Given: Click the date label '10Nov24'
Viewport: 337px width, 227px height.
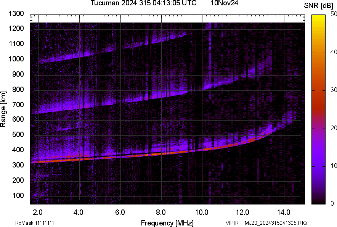Looking at the screenshot, I should [x=224, y=3].
